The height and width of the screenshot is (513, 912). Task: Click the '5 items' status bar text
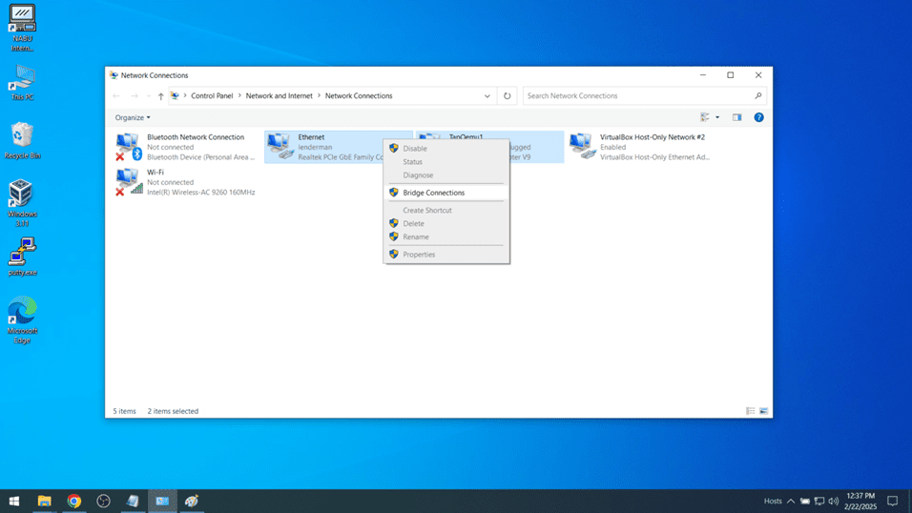pos(124,411)
